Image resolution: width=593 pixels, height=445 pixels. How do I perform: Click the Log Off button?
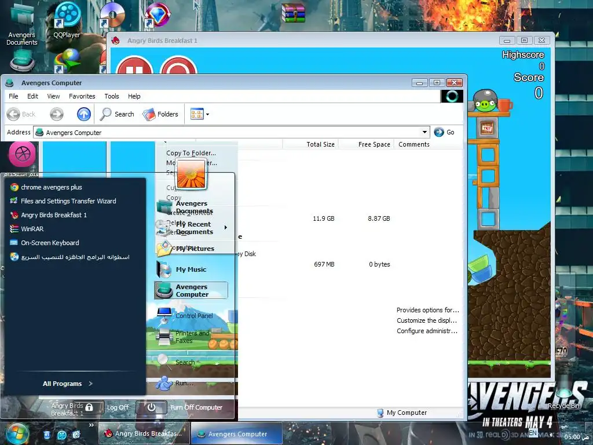coord(102,407)
